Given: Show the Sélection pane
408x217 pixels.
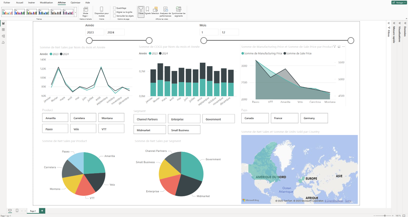Looking at the screenshot, I should [x=155, y=11].
